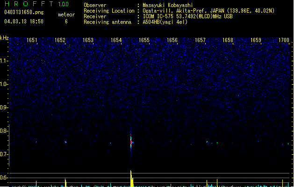The height and width of the screenshot is (187, 294).
Task: Click the 1655 time axis marker
Action: click(x=144, y=40)
